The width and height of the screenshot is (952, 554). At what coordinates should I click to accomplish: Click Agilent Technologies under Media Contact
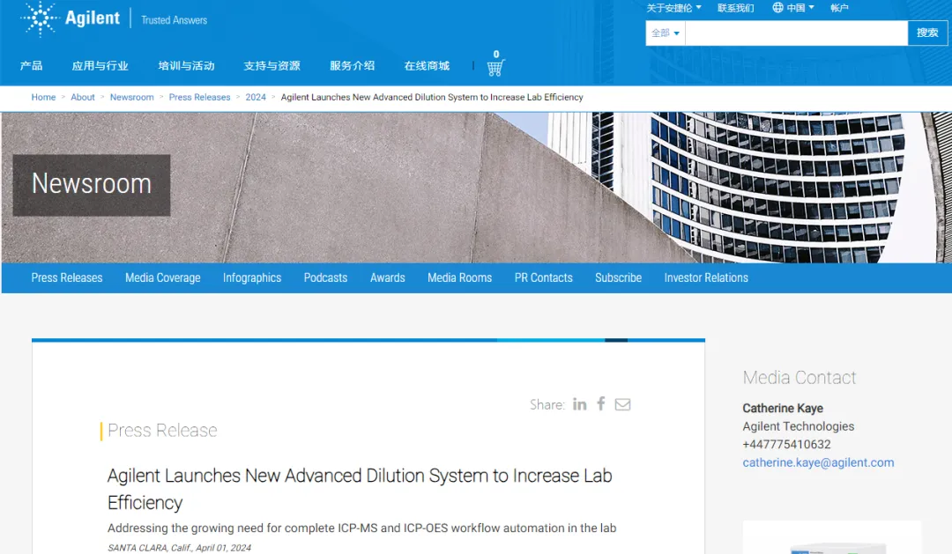pos(799,426)
